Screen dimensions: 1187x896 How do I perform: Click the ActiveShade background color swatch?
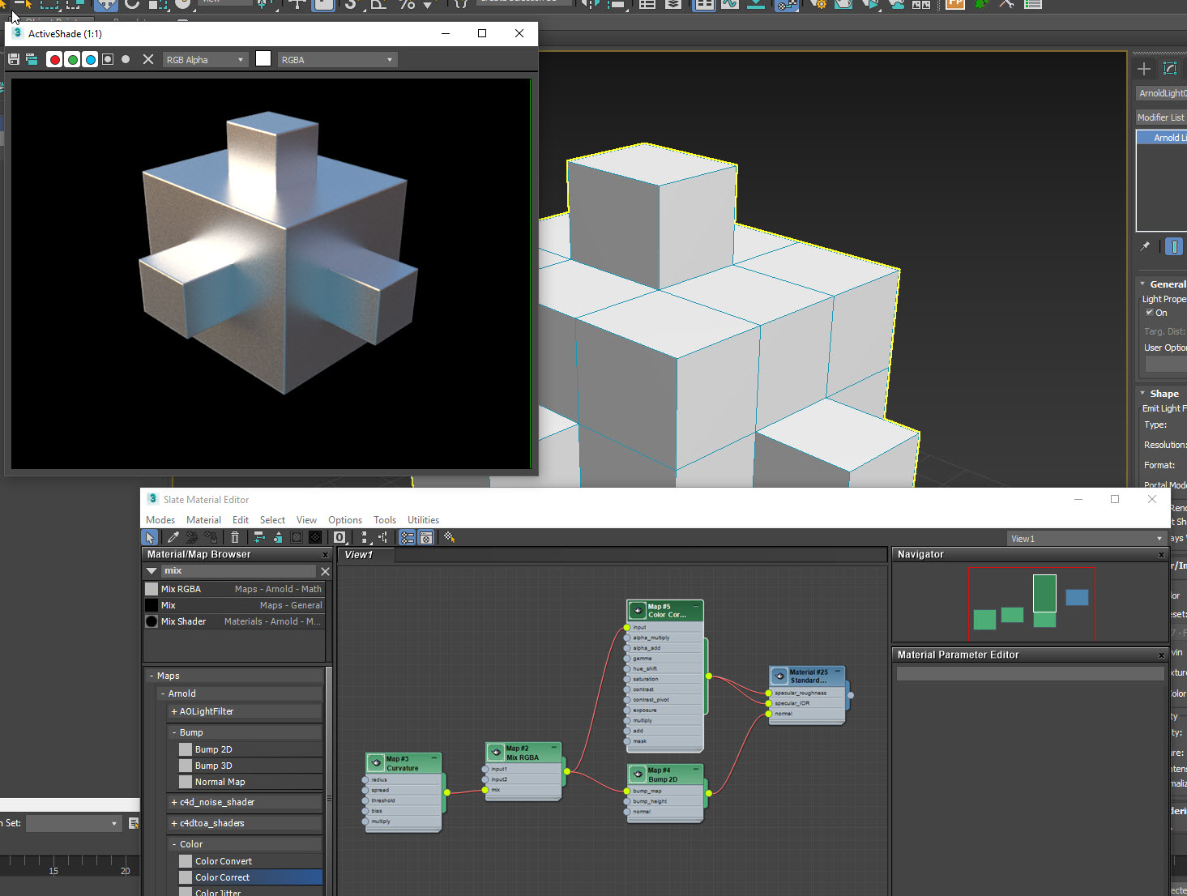tap(263, 58)
